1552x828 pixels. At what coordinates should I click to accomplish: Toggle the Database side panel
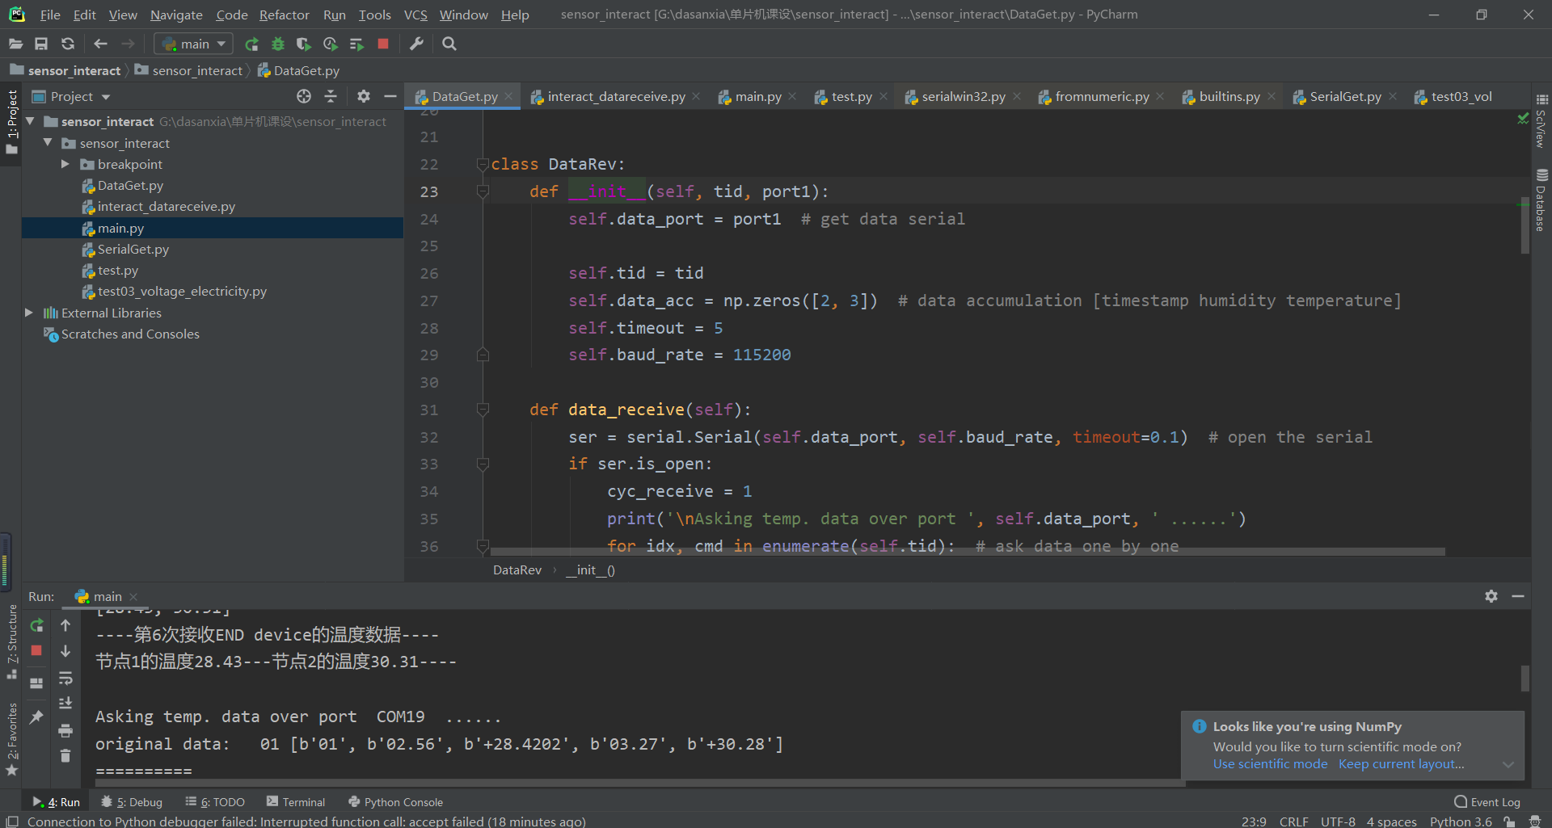(x=1541, y=200)
